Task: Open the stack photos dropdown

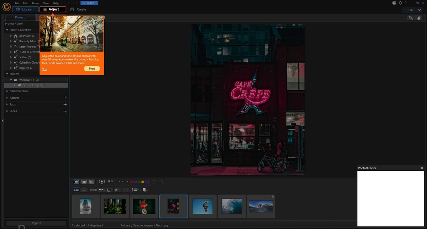Action: pos(145,190)
